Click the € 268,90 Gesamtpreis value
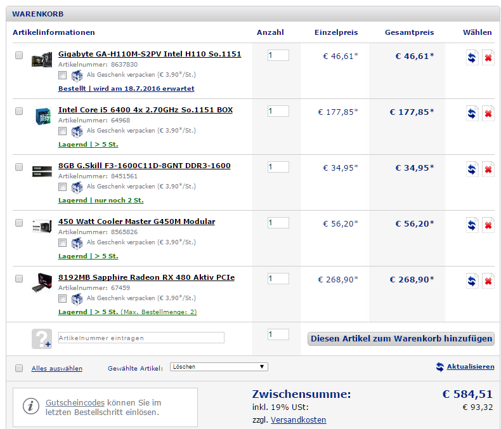The image size is (501, 429). pyautogui.click(x=412, y=280)
